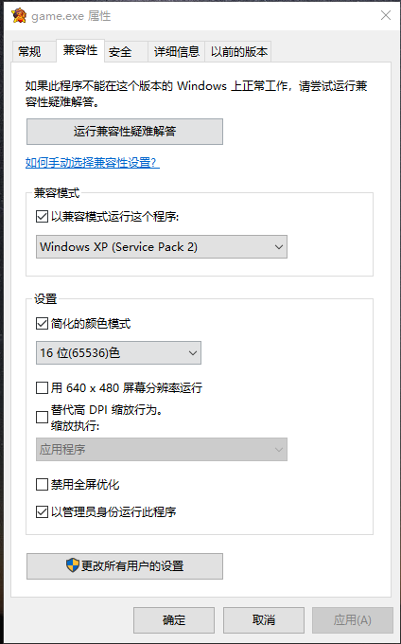Check 替代高 DPI 缩放行为 option

[x=42, y=418]
